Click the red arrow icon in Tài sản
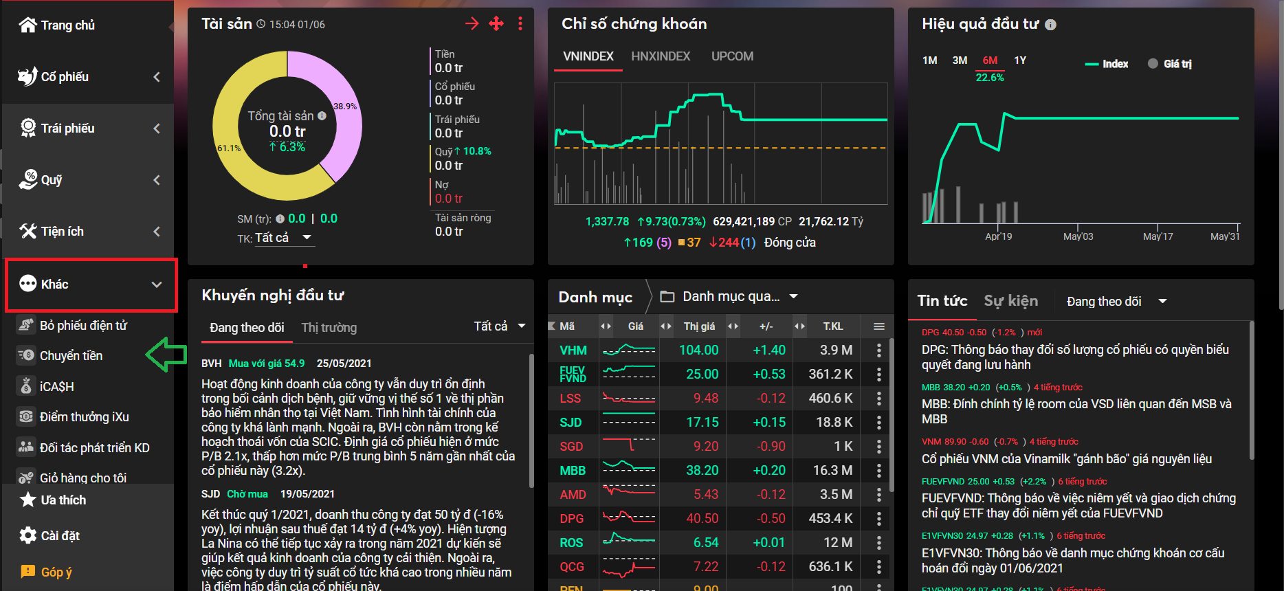This screenshot has height=591, width=1284. [x=472, y=24]
